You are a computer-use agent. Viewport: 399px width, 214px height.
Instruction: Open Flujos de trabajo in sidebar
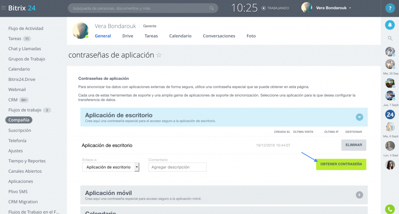pos(25,110)
